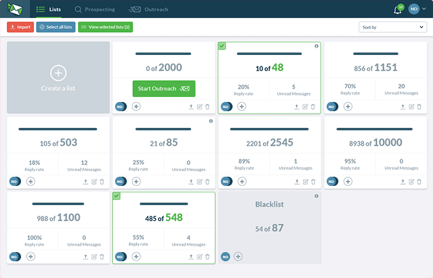Open the Sort by dropdown
The height and width of the screenshot is (278, 433).
tap(392, 27)
